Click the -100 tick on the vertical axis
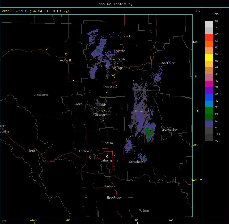The image size is (229, 224). click(x=194, y=180)
